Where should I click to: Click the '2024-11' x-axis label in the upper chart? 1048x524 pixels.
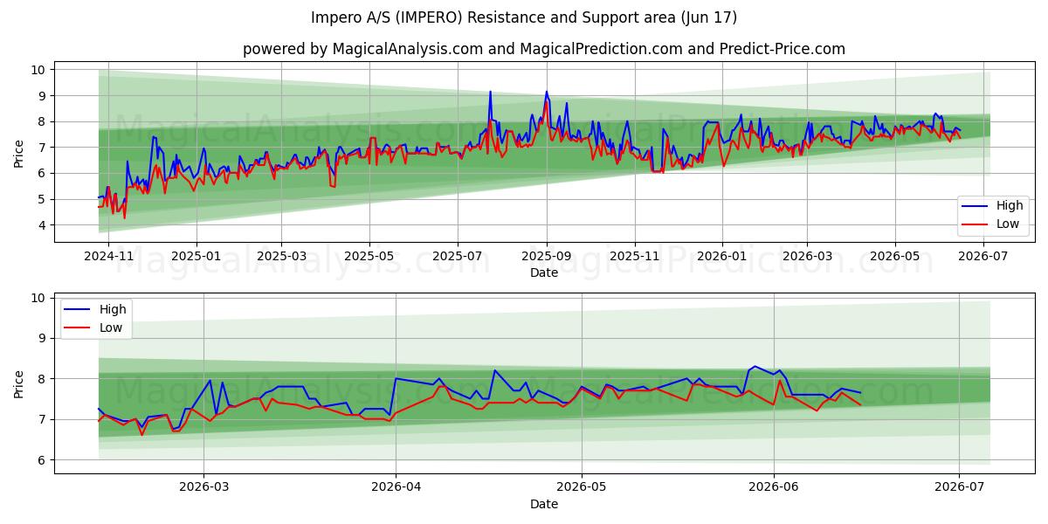pyautogui.click(x=107, y=258)
